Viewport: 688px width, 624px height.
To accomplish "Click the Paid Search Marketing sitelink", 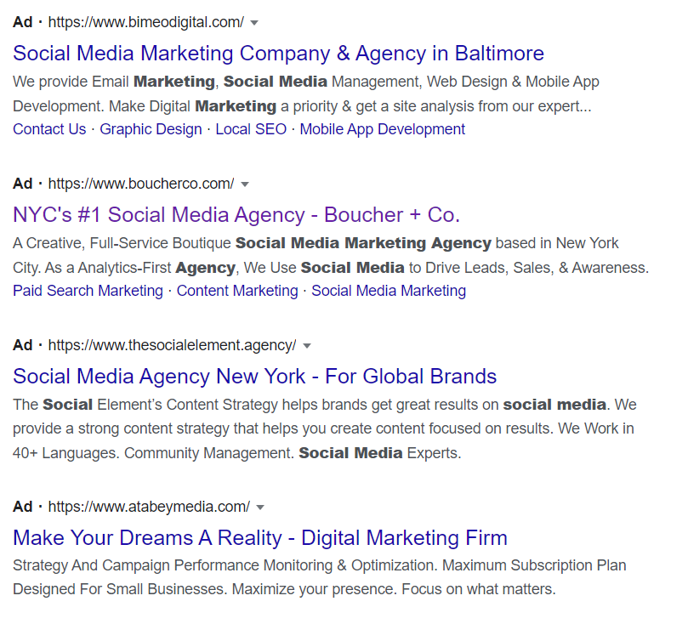I will coord(88,291).
